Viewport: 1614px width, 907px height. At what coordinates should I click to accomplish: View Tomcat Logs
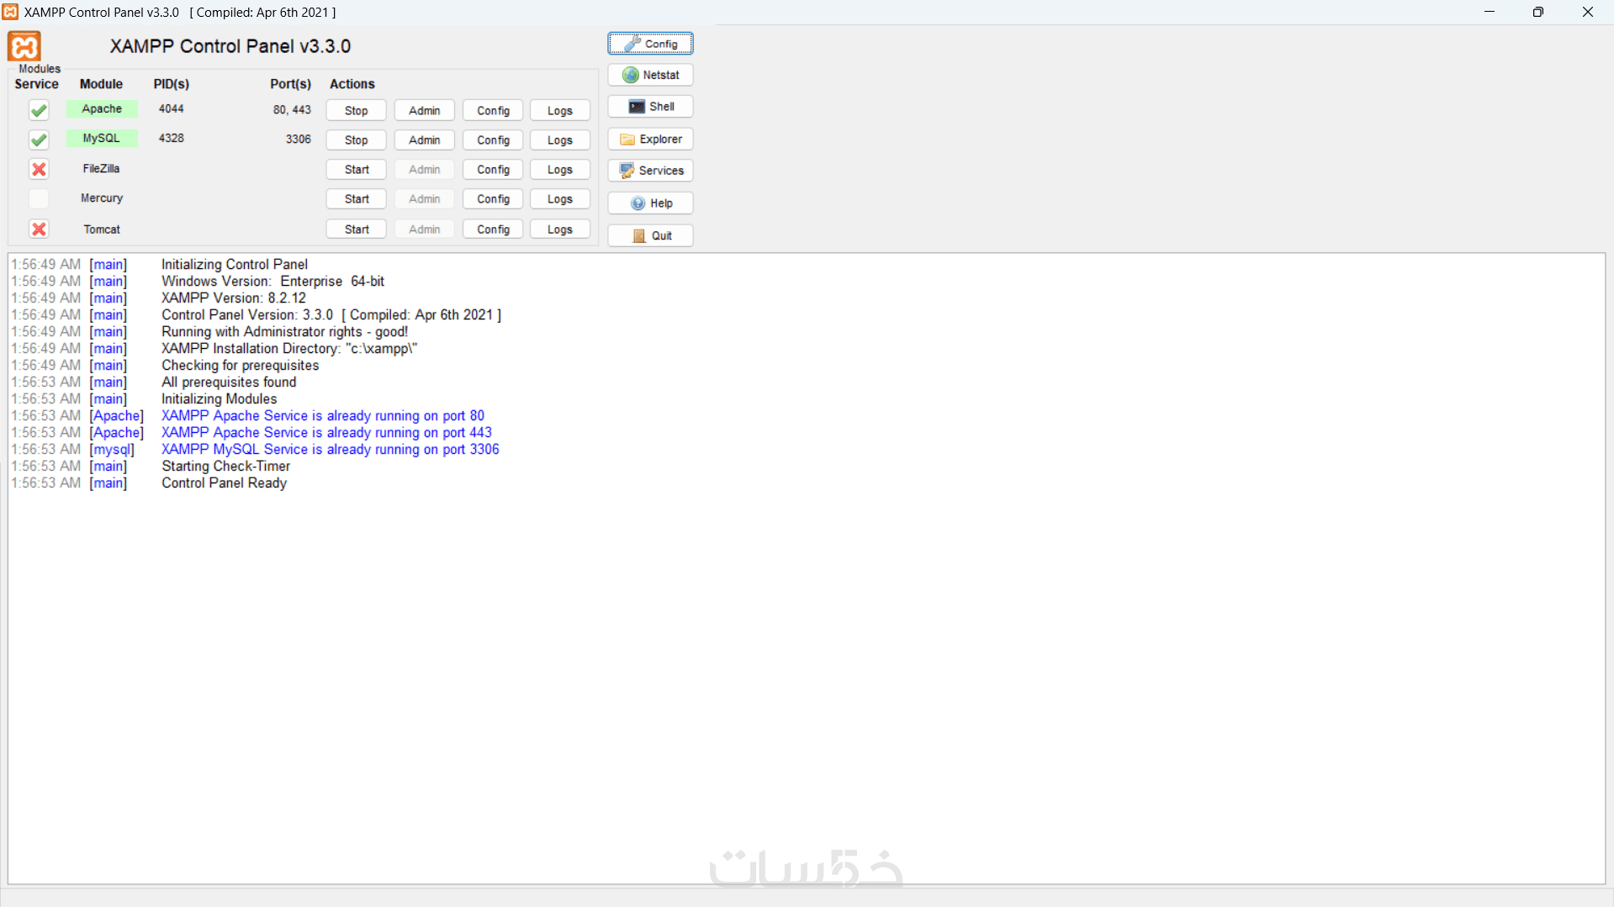pos(560,229)
